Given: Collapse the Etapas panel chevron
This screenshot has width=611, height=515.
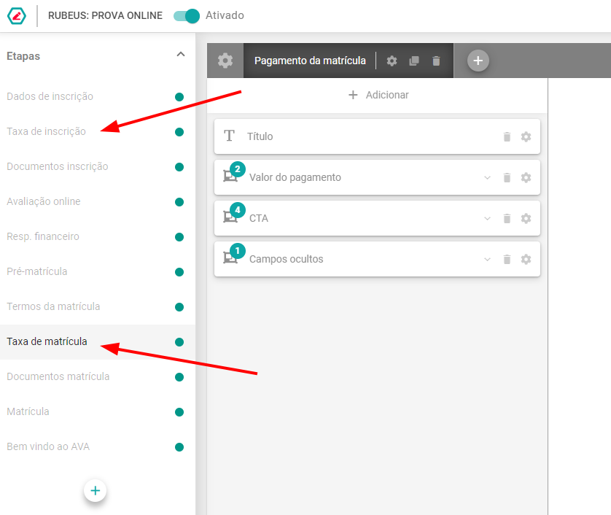Looking at the screenshot, I should [180, 55].
